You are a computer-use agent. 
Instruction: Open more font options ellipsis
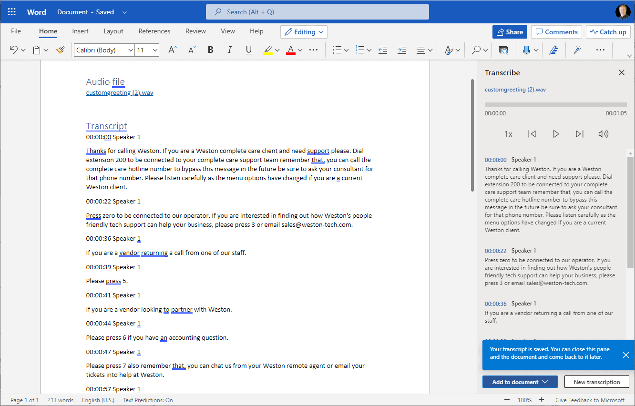(x=313, y=50)
